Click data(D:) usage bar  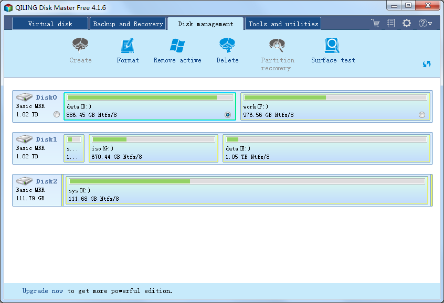[150, 98]
